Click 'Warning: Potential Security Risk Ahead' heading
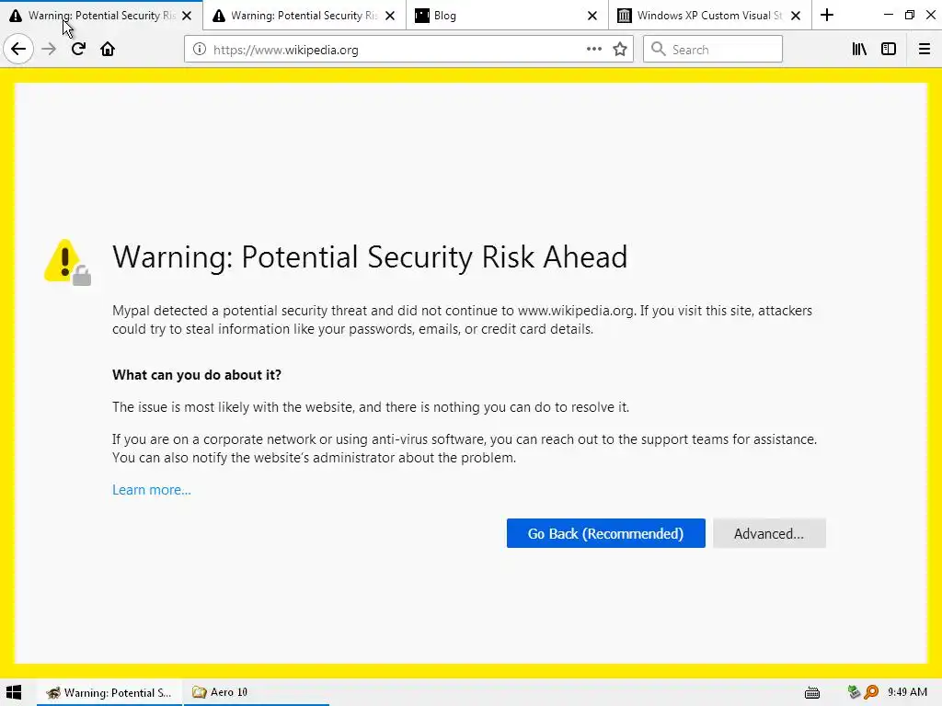The width and height of the screenshot is (942, 706). pyautogui.click(x=370, y=257)
